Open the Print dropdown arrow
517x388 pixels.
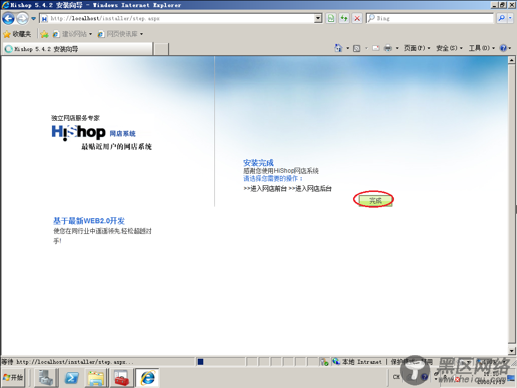(x=397, y=48)
